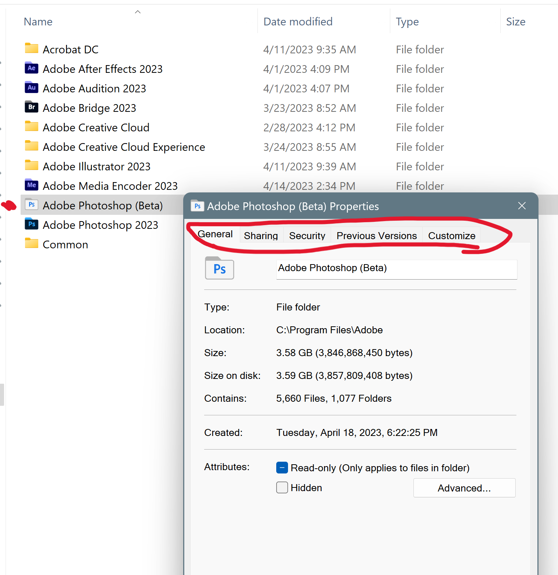Click the Ps icon in Properties title bar
This screenshot has width=558, height=575.
(x=198, y=206)
